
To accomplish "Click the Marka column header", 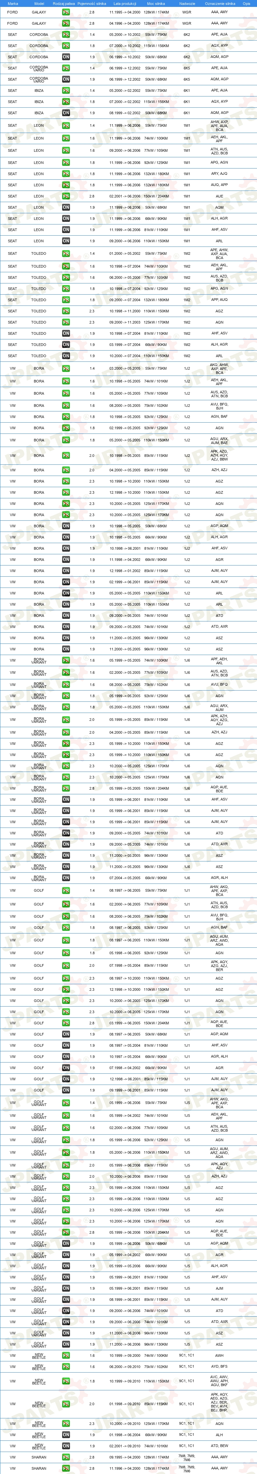I will [x=12, y=3].
